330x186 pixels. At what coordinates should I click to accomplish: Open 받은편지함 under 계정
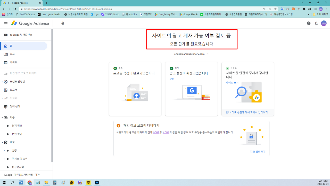click(x=18, y=167)
